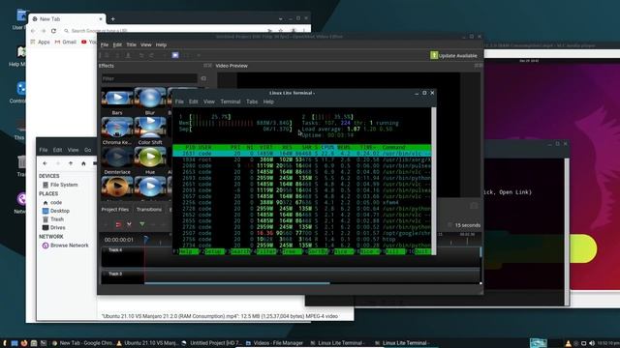Select the Blur effect thumbnail in OpenShot
The width and height of the screenshot is (620, 348).
tap(150, 98)
